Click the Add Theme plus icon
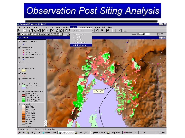The height and width of the screenshot is (138, 185). tap(25, 30)
